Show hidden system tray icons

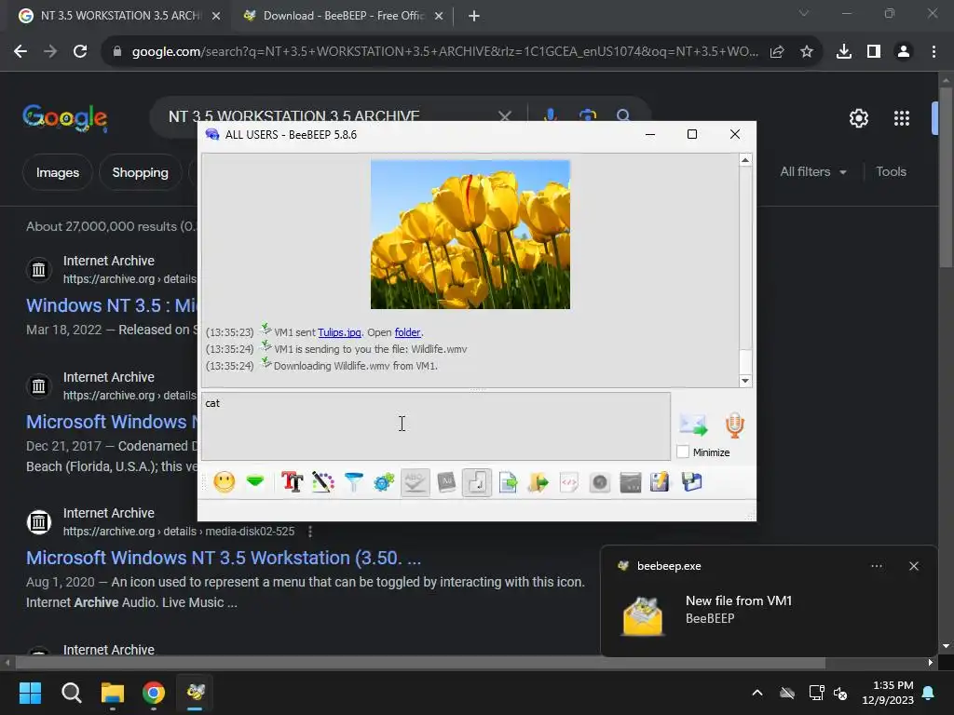pos(756,693)
